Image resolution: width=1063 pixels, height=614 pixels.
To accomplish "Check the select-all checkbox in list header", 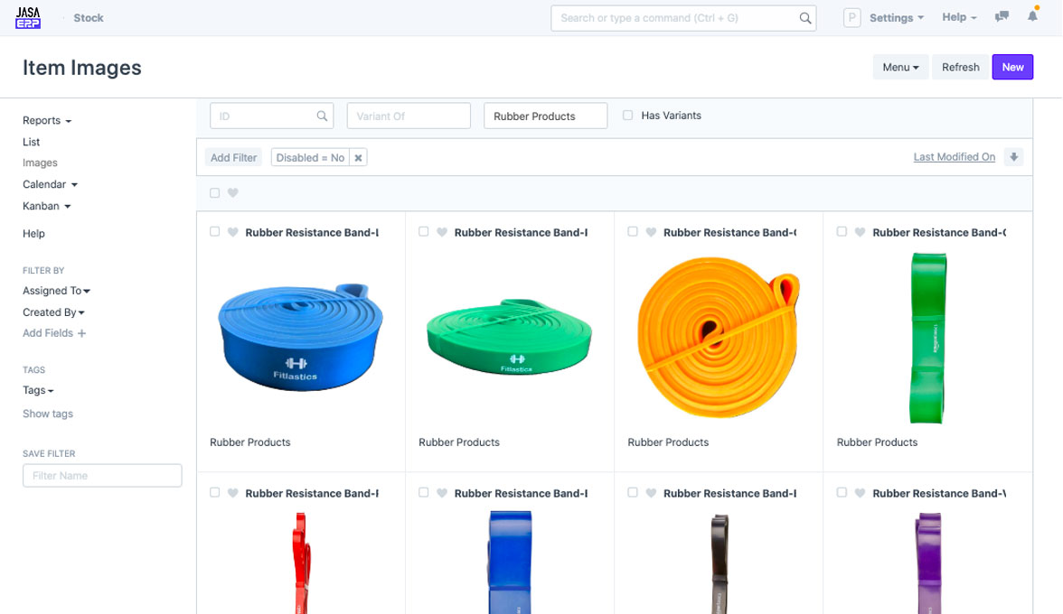I will 214,193.
